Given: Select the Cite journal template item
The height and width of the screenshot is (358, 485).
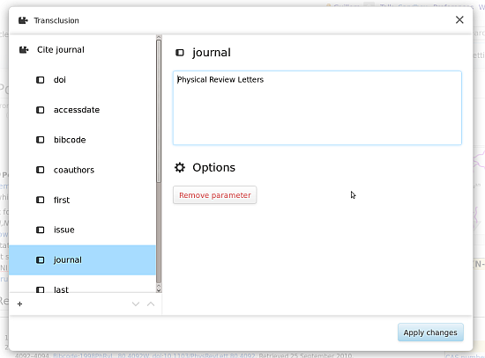Looking at the screenshot, I should [82, 49].
